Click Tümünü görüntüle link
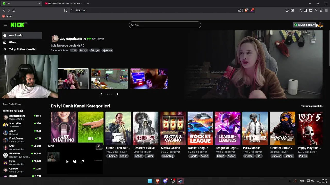The width and height of the screenshot is (330, 185). tap(312, 106)
